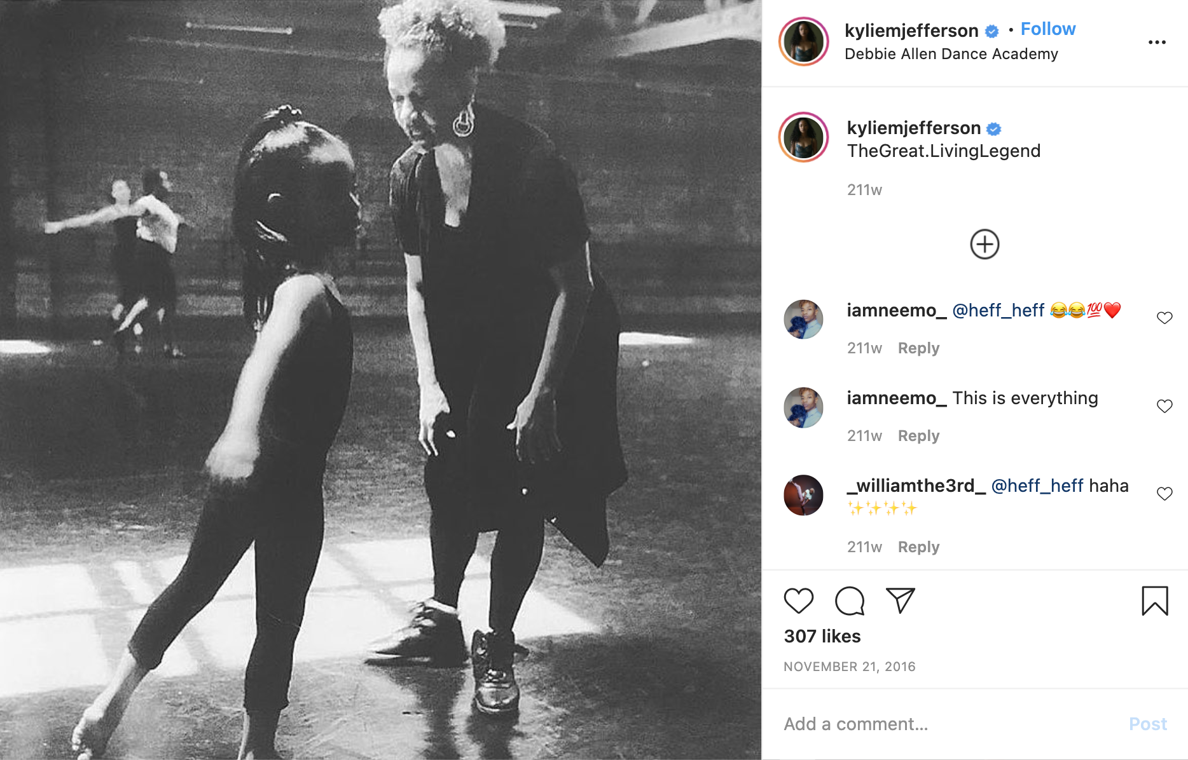Reply to iamneemo_'s first comment
The height and width of the screenshot is (760, 1188).
pyautogui.click(x=918, y=348)
